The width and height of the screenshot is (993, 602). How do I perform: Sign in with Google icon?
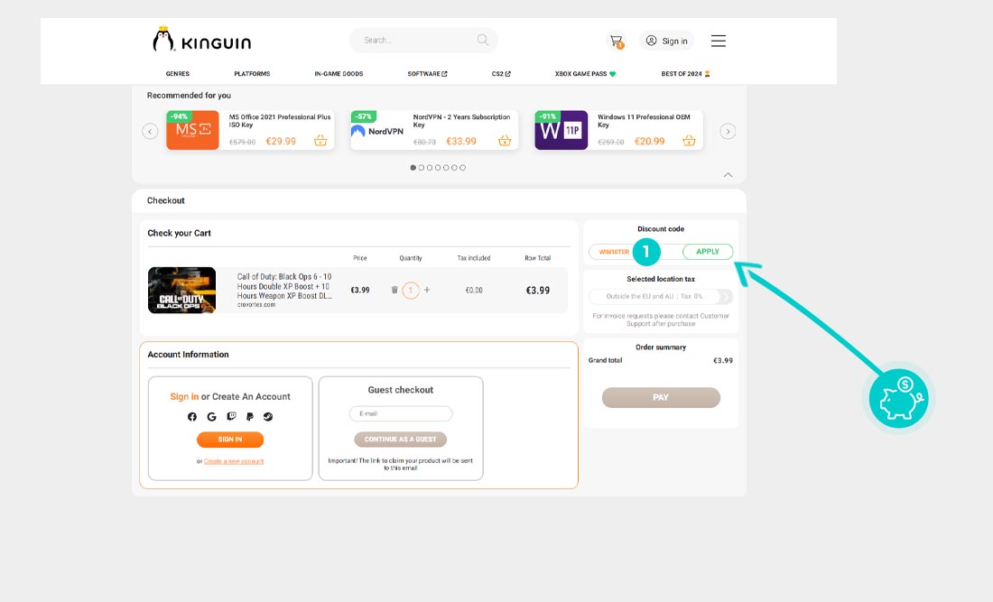click(211, 417)
